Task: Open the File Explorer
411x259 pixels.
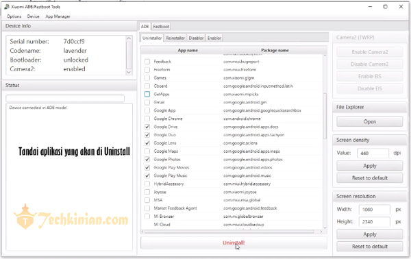Action: pyautogui.click(x=370, y=122)
